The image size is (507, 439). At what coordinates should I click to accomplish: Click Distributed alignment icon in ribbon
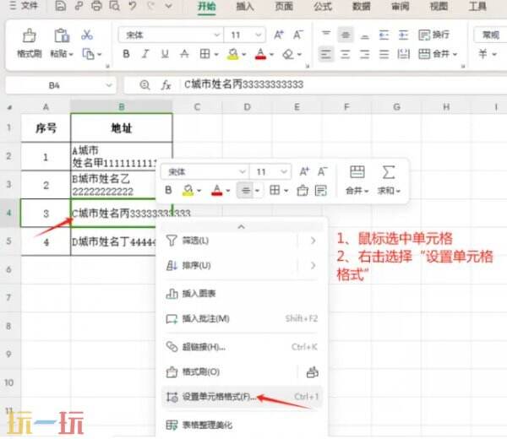click(403, 54)
